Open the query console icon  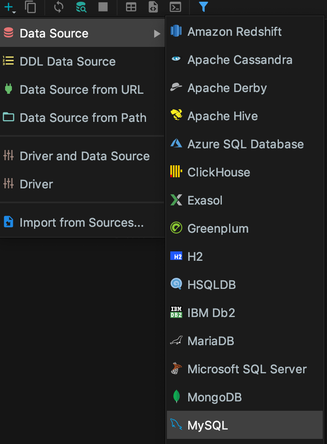[175, 7]
